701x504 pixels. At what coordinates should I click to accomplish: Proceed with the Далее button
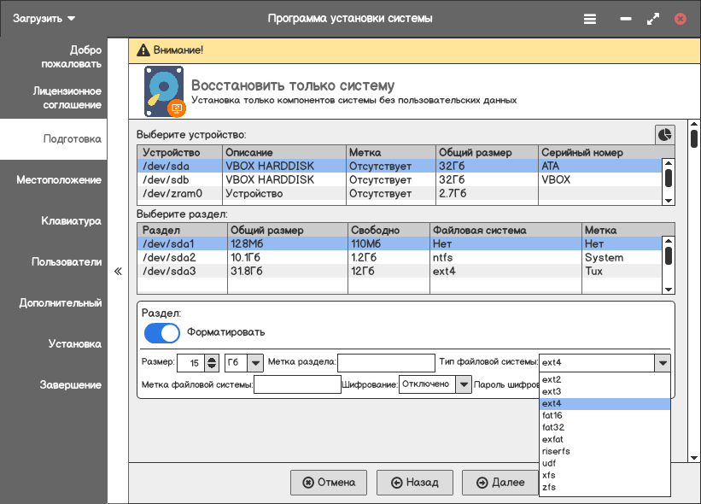(500, 483)
